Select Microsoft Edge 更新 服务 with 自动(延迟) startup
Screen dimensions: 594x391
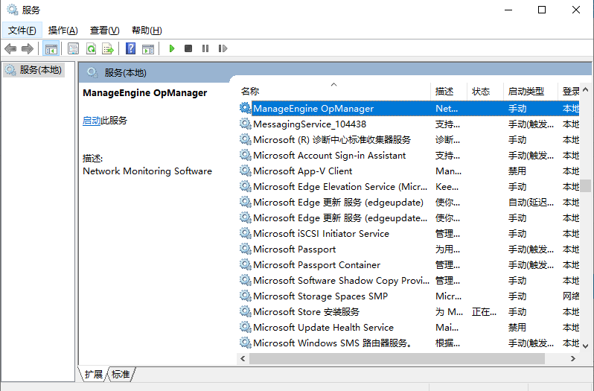tap(409, 202)
